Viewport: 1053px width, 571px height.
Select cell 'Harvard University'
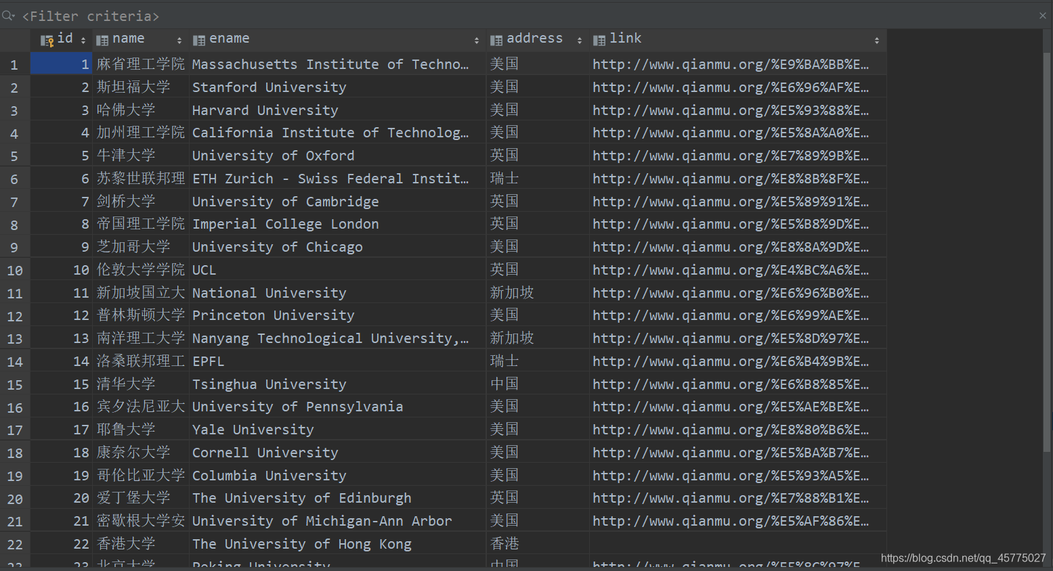coord(337,110)
